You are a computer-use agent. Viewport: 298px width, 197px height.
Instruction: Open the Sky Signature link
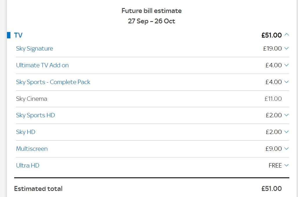tap(34, 49)
